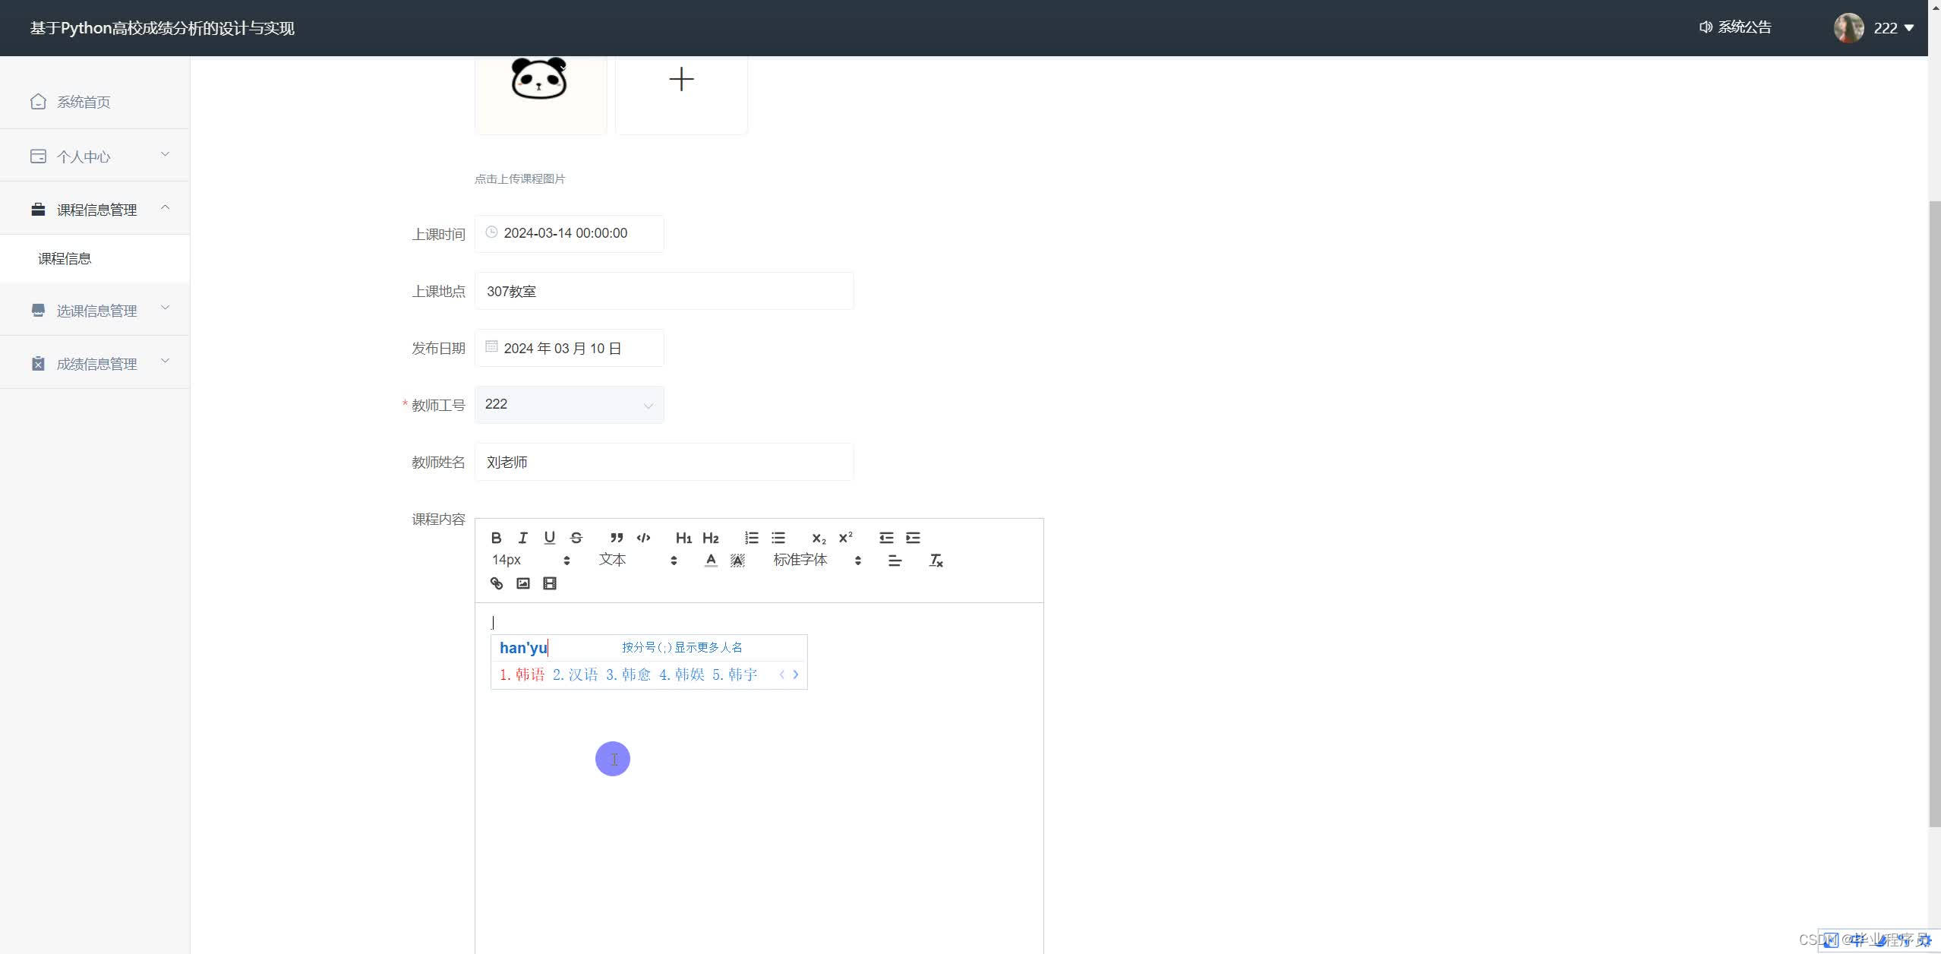This screenshot has height=954, width=1941.
Task: Go to 系统首页 in sidebar
Action: pyautogui.click(x=95, y=102)
